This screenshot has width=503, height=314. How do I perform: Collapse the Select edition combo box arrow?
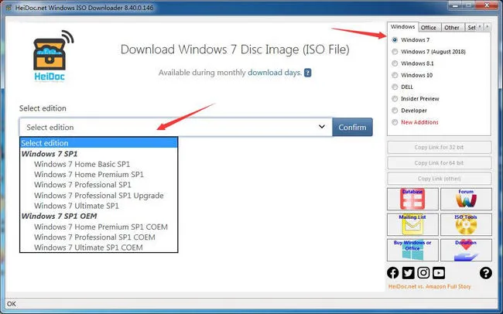(322, 127)
